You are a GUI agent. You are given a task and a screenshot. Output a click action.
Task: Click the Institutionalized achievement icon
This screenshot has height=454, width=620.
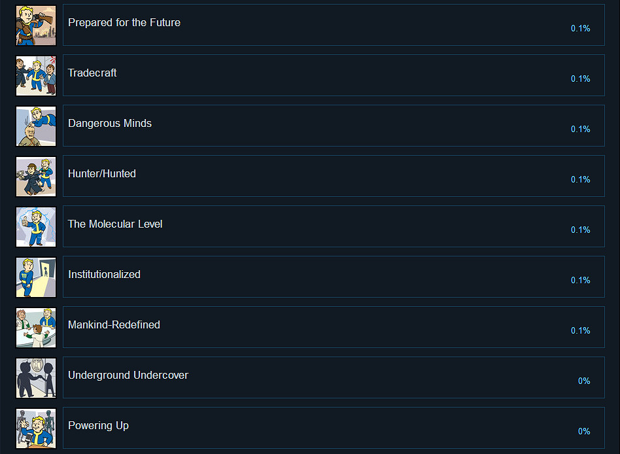point(36,277)
